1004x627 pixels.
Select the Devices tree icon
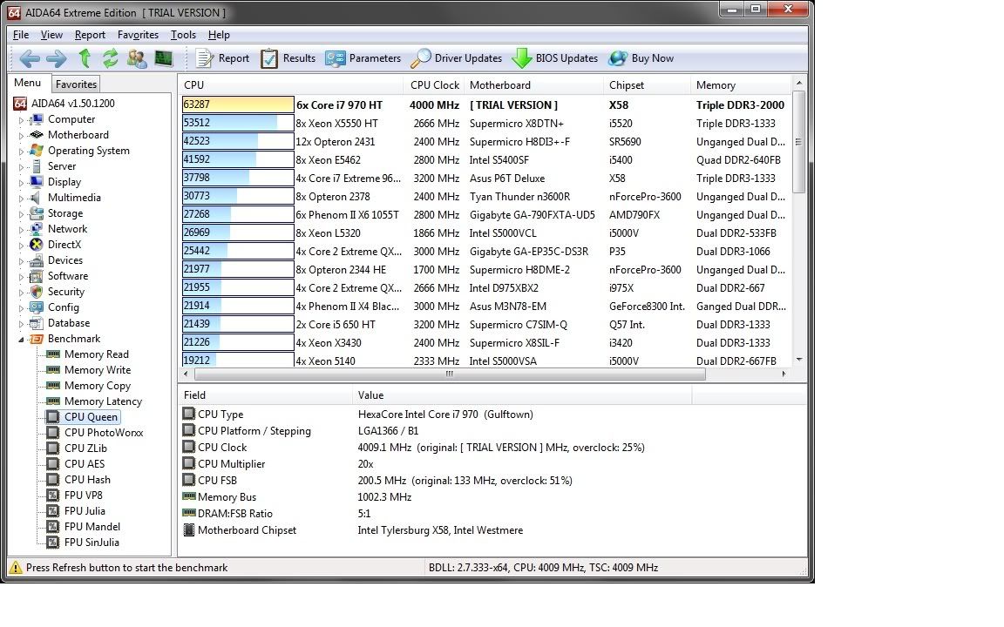click(x=37, y=260)
